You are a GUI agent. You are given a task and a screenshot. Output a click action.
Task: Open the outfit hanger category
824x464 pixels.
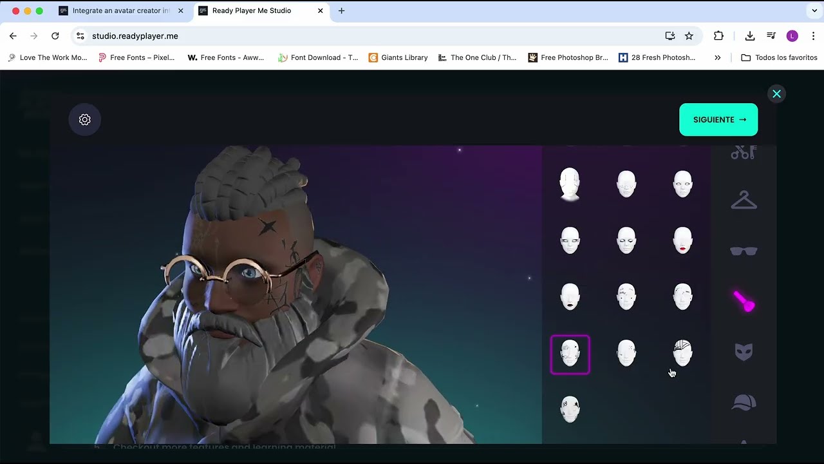[744, 200]
